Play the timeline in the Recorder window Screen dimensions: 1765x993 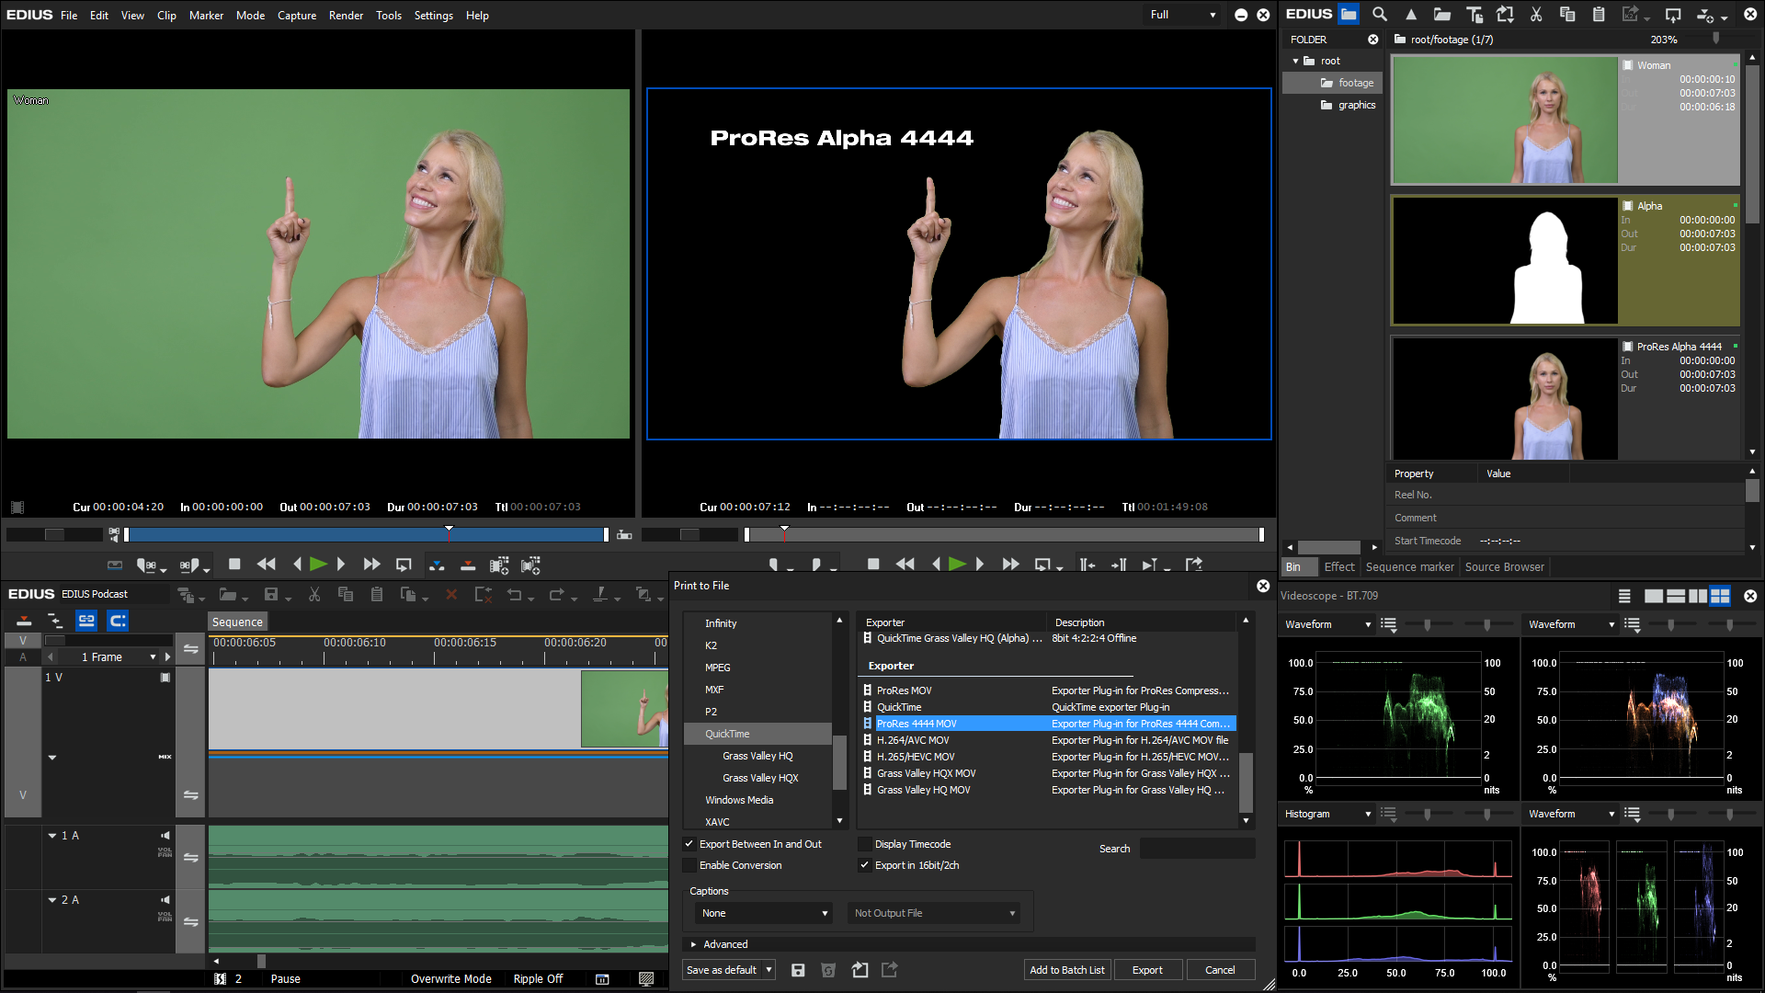[957, 565]
